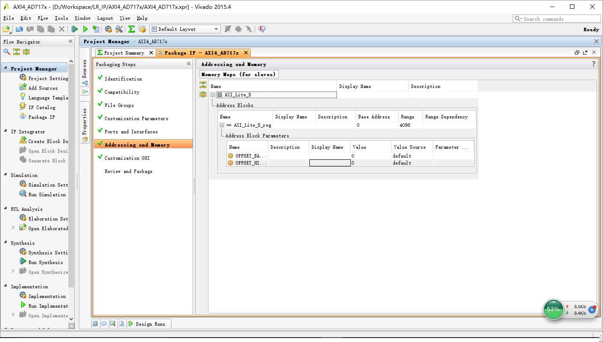Click Add Sources in Flow Navigator
This screenshot has height=342, width=603.
[x=43, y=88]
